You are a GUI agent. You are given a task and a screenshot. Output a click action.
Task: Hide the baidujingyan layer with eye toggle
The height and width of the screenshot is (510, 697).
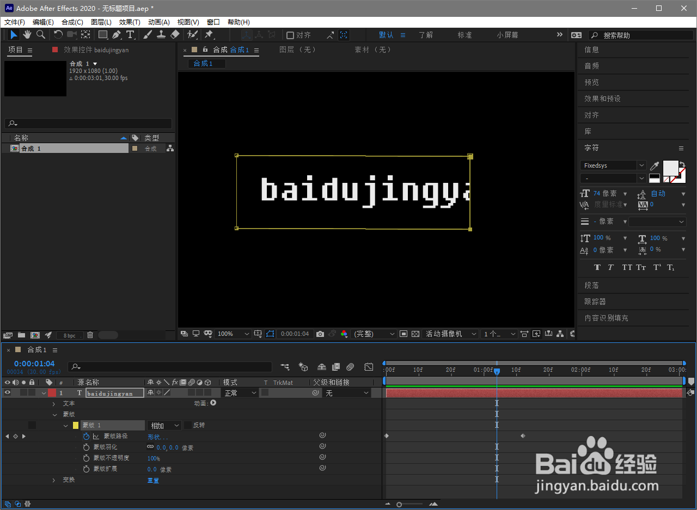click(7, 393)
